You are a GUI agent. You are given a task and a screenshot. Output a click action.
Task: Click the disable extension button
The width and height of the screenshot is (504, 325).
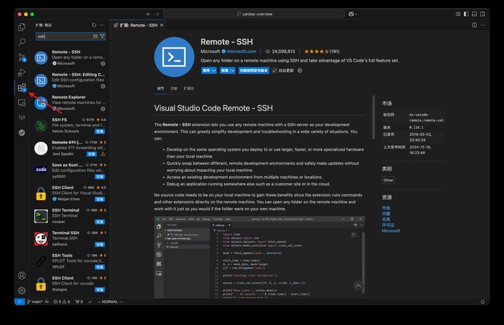[x=206, y=71]
